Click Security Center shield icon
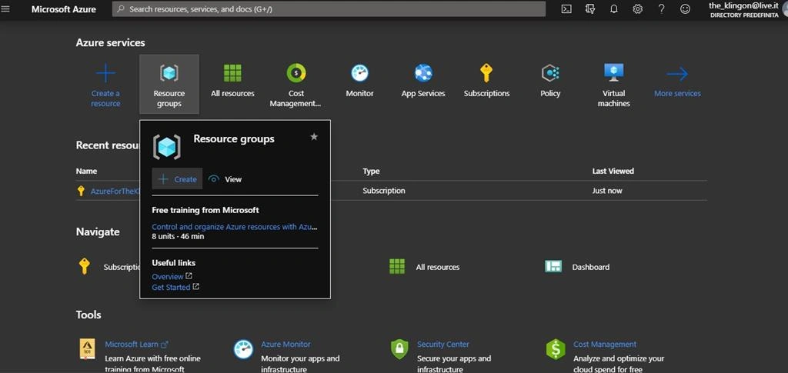The width and height of the screenshot is (788, 373). 399,349
